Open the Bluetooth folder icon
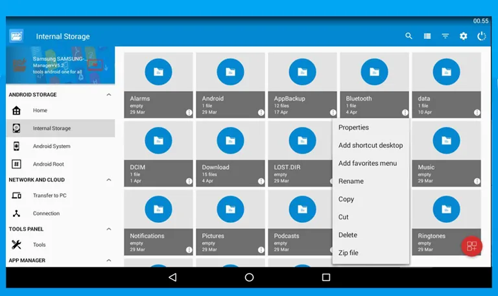 [374, 72]
